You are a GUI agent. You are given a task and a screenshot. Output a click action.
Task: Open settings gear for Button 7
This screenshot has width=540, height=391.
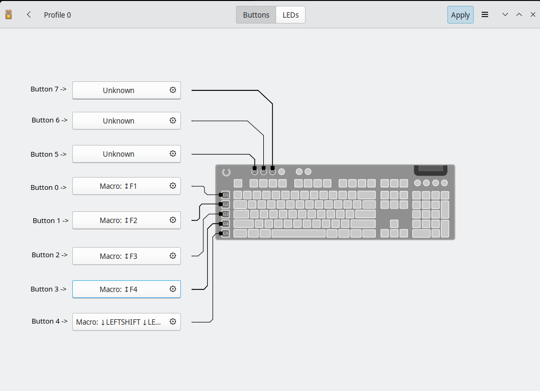click(x=172, y=90)
